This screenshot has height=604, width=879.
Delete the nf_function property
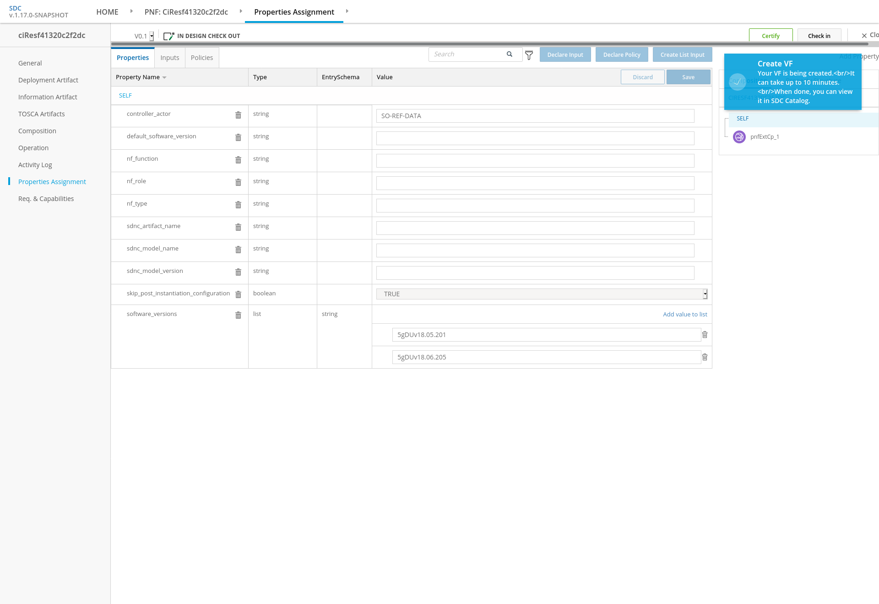pyautogui.click(x=238, y=160)
